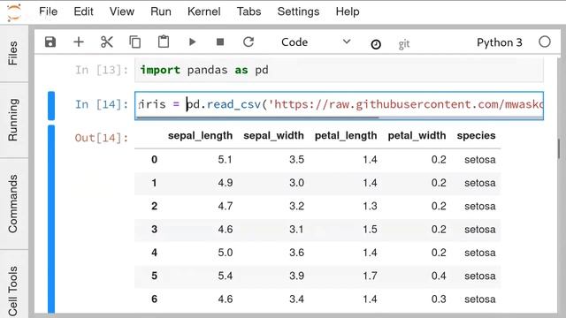Click the In [13] prompt label
Image resolution: width=566 pixels, height=318 pixels.
pos(102,70)
